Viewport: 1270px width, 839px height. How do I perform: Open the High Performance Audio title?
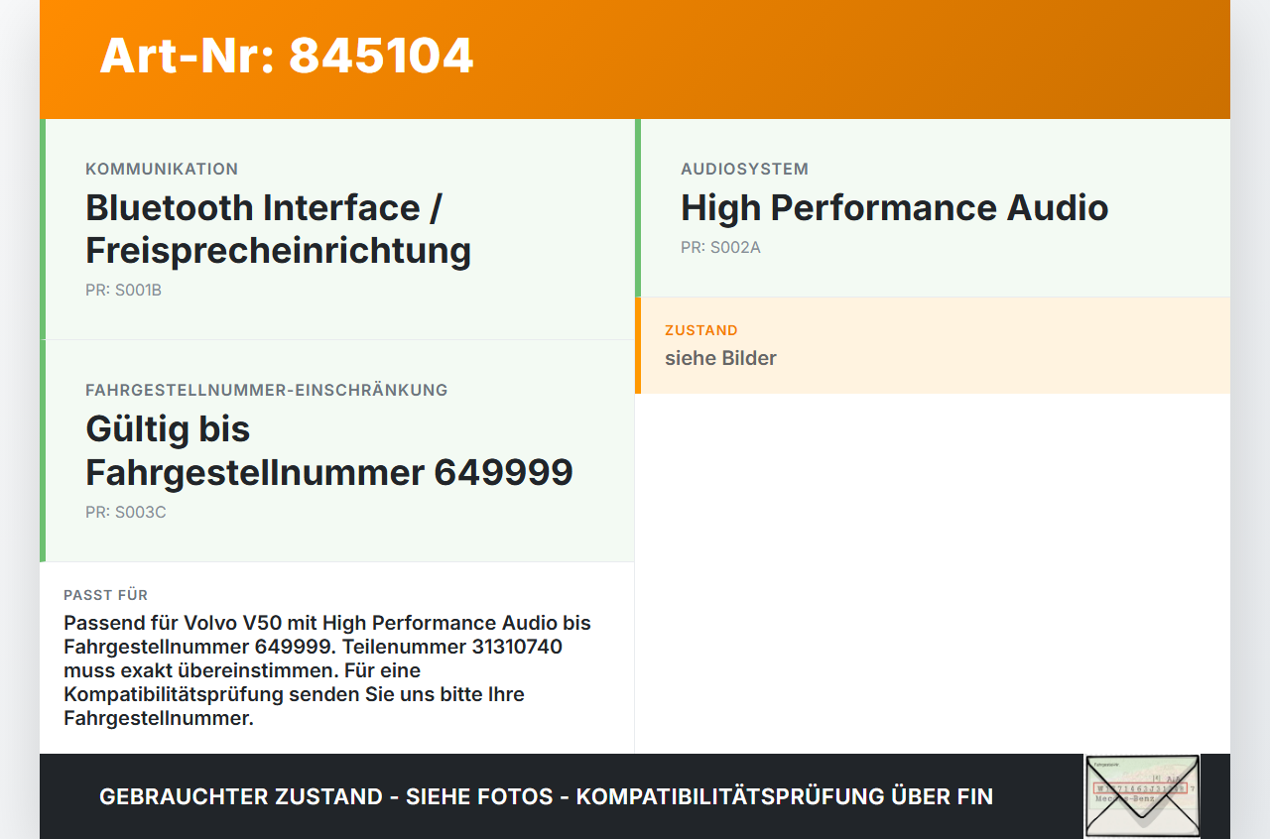(894, 207)
